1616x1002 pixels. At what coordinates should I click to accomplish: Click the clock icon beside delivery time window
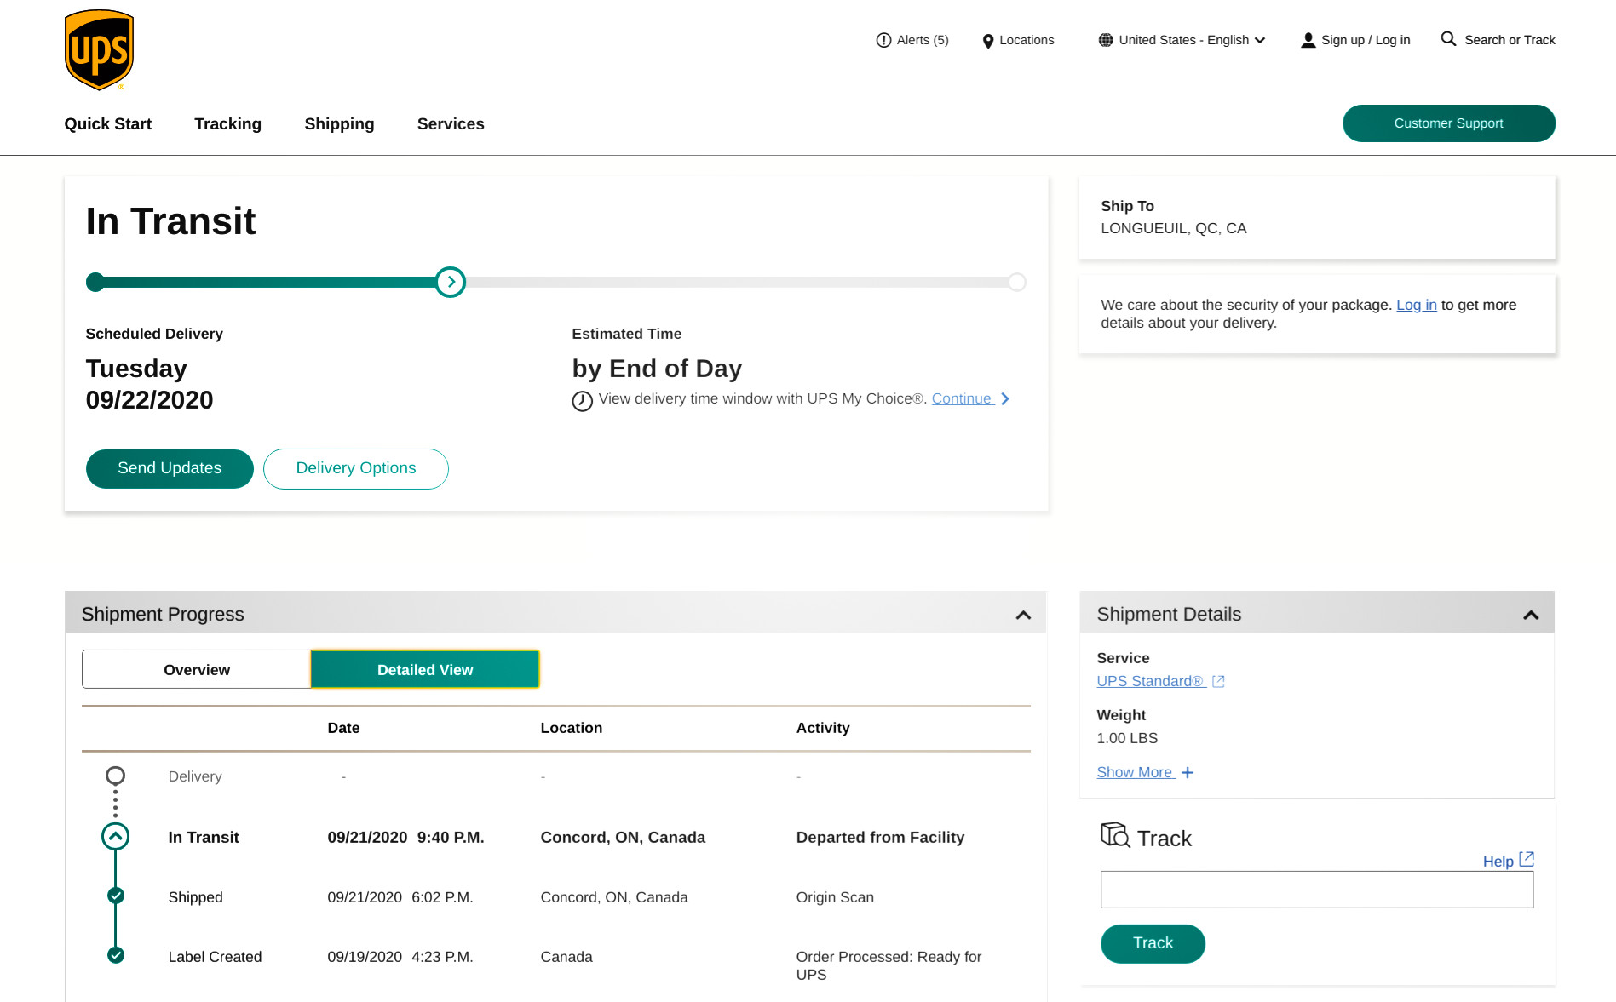pos(582,400)
